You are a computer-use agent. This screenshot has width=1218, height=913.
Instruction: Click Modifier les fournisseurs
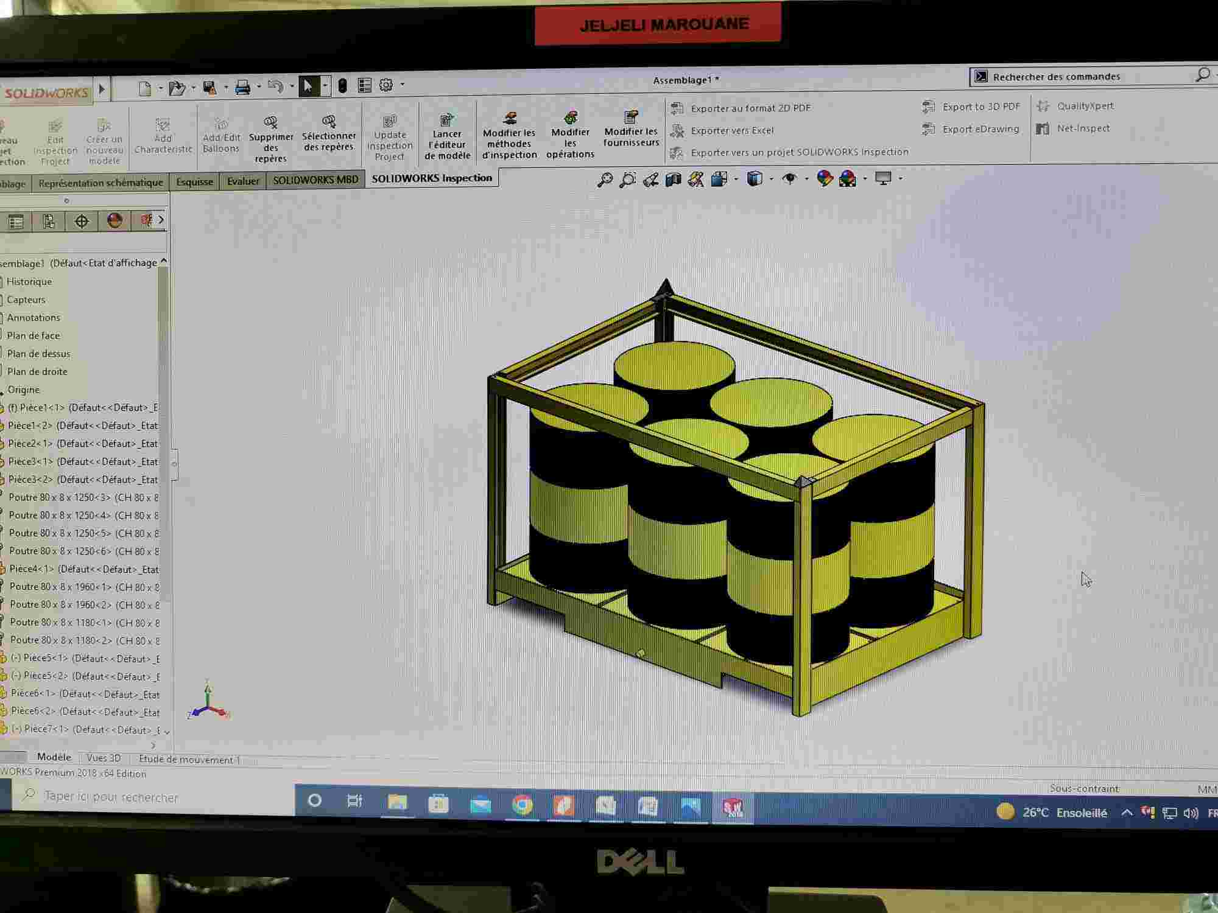[x=631, y=128]
